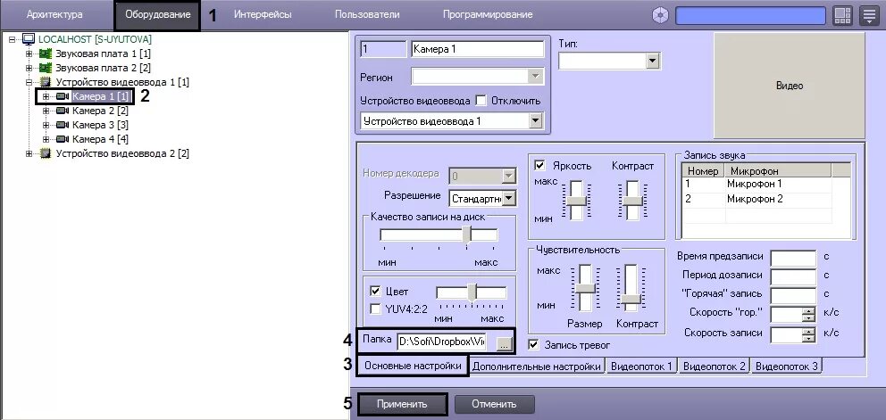Open the Основные настройки tab

pos(413,366)
